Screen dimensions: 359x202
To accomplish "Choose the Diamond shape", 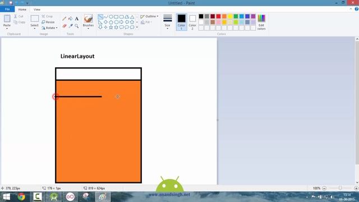I will coord(105,22).
